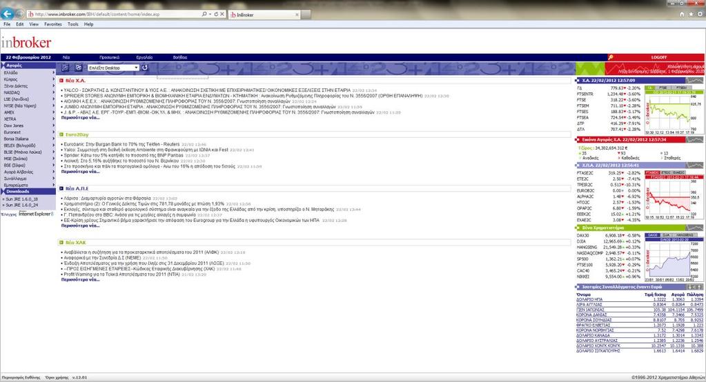Click the key icon next to LOGOFF
This screenshot has width=706, height=382.
pyautogui.click(x=611, y=58)
